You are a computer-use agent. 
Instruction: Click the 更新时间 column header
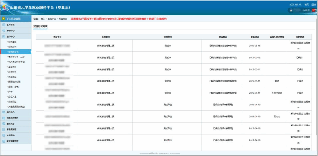255,37
